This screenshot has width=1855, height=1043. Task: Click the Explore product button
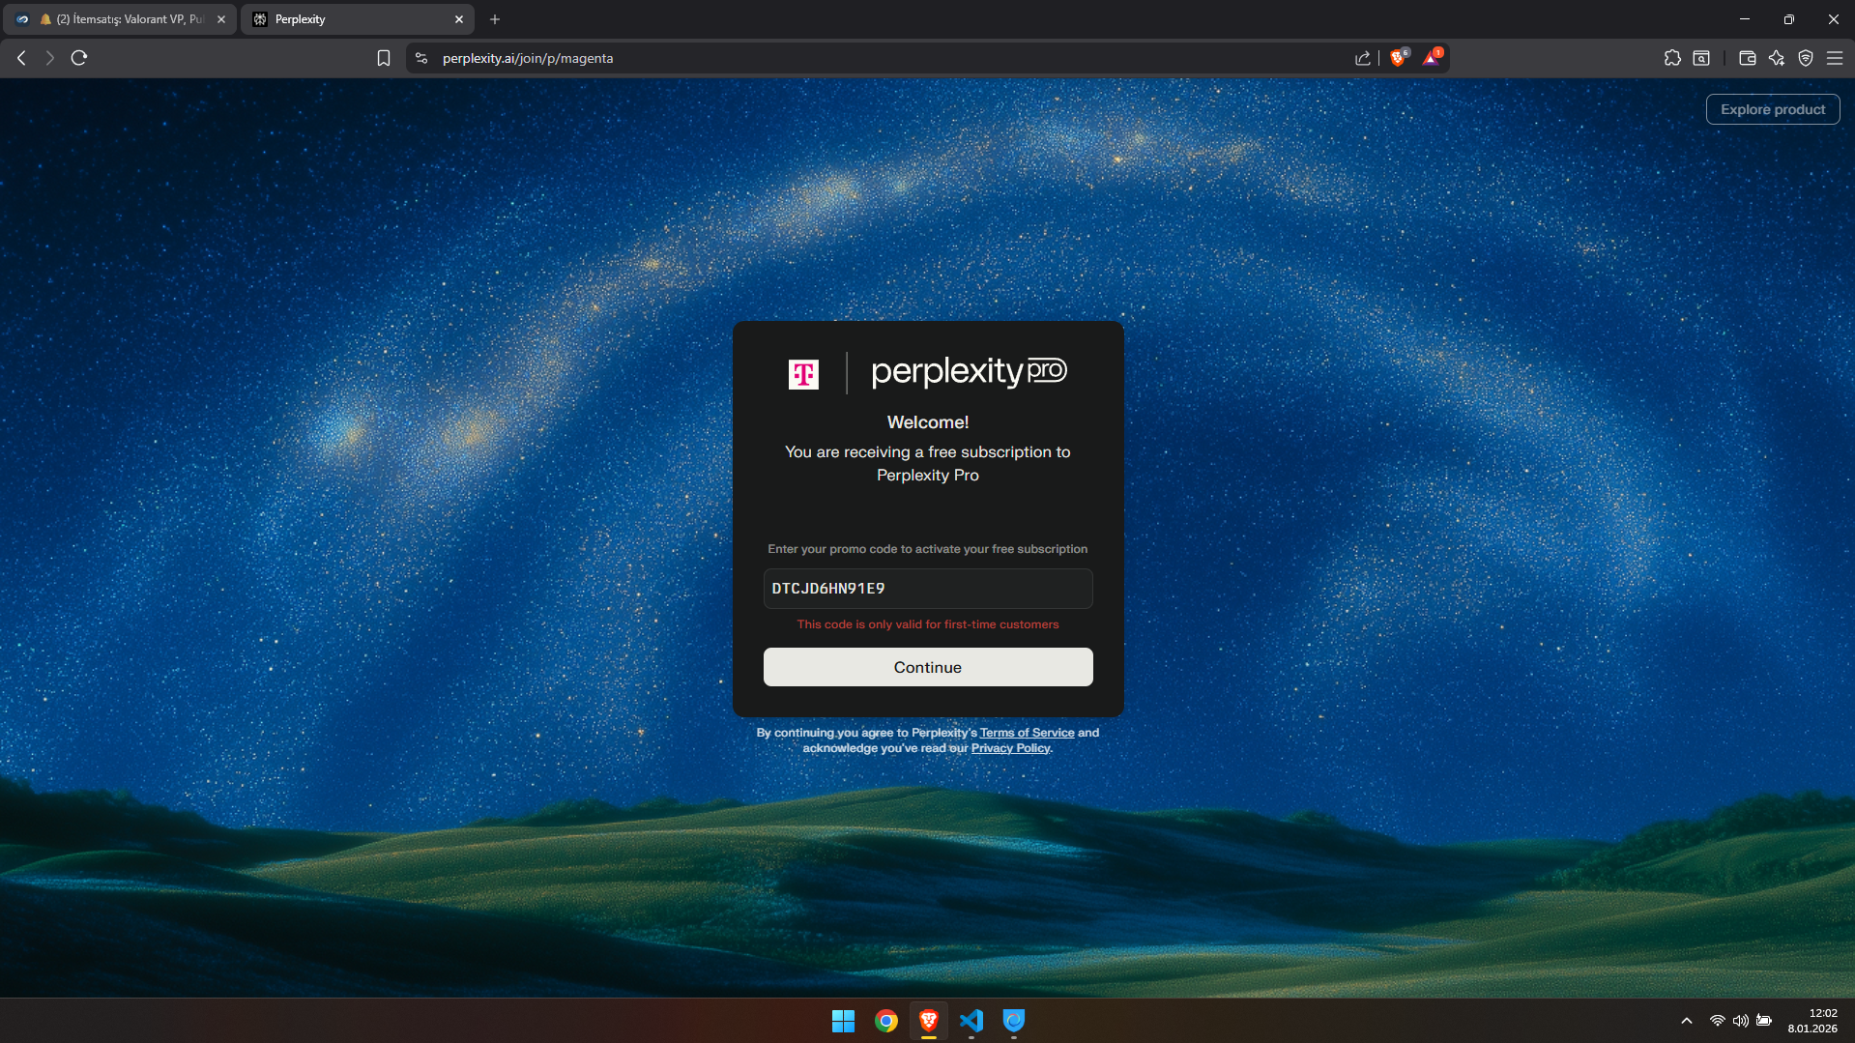[x=1773, y=109]
